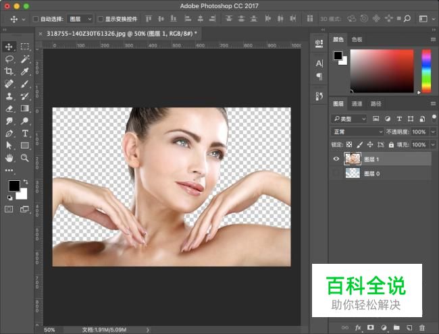Select the Hand tool
Image resolution: width=439 pixels, height=334 pixels.
(x=9, y=158)
